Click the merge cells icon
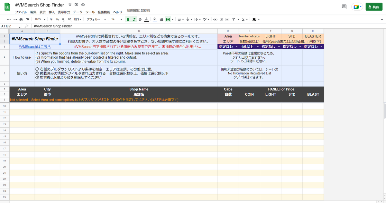Viewport: 386px width, 203px height. (168, 19)
